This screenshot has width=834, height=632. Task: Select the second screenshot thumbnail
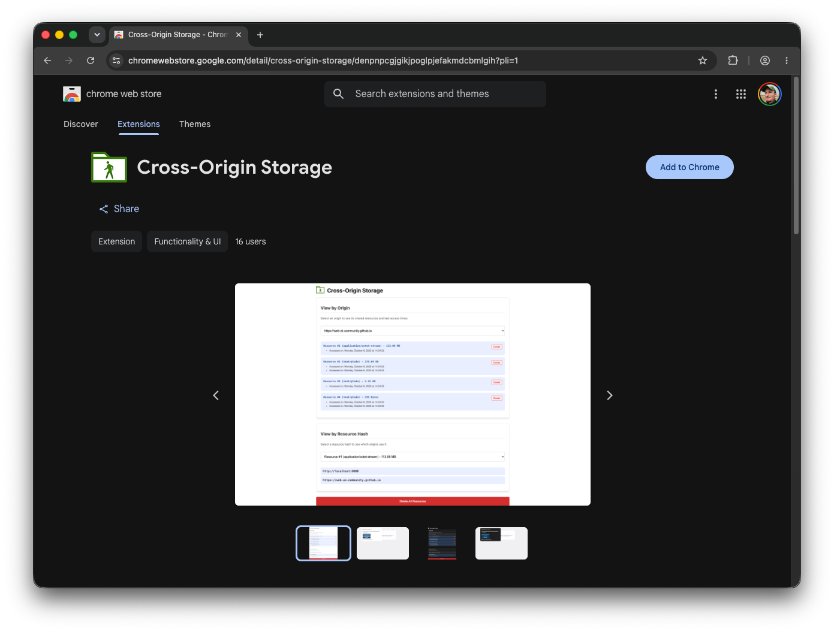pos(383,543)
